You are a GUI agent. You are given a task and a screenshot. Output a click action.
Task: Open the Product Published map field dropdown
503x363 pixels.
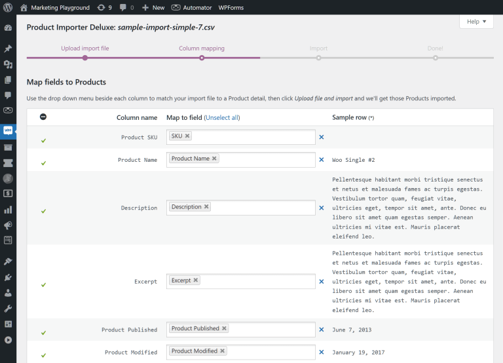pos(241,330)
